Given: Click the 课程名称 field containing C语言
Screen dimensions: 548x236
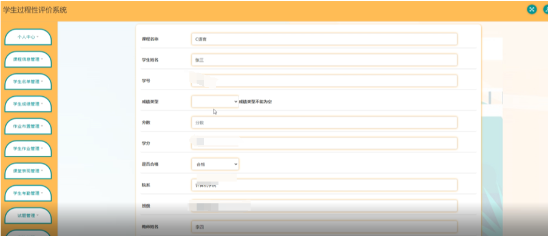Looking at the screenshot, I should (324, 39).
